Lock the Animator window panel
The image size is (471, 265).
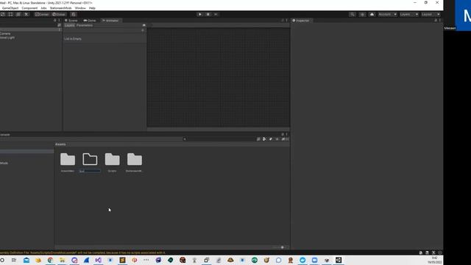[x=283, y=21]
